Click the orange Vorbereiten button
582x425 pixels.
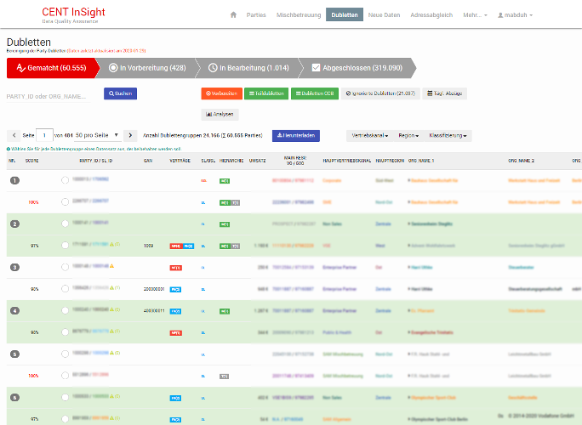pos(222,93)
